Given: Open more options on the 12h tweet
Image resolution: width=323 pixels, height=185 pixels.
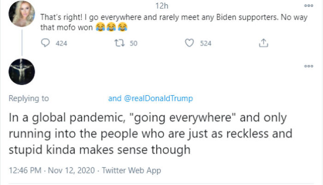Looking at the screenshot, I should coord(309,6).
